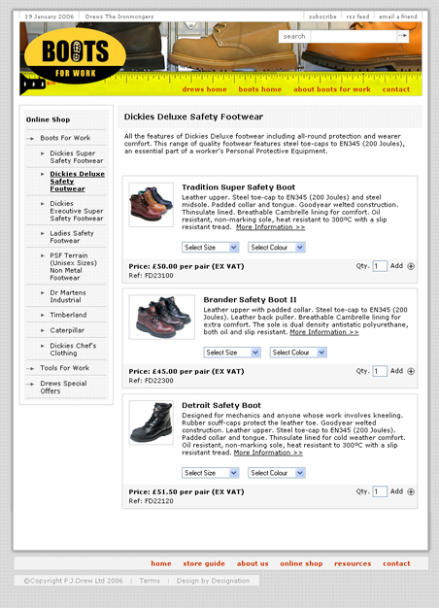The height and width of the screenshot is (608, 439).
Task: Go to 'about boots for work' in the yellow nav
Action: (332, 89)
